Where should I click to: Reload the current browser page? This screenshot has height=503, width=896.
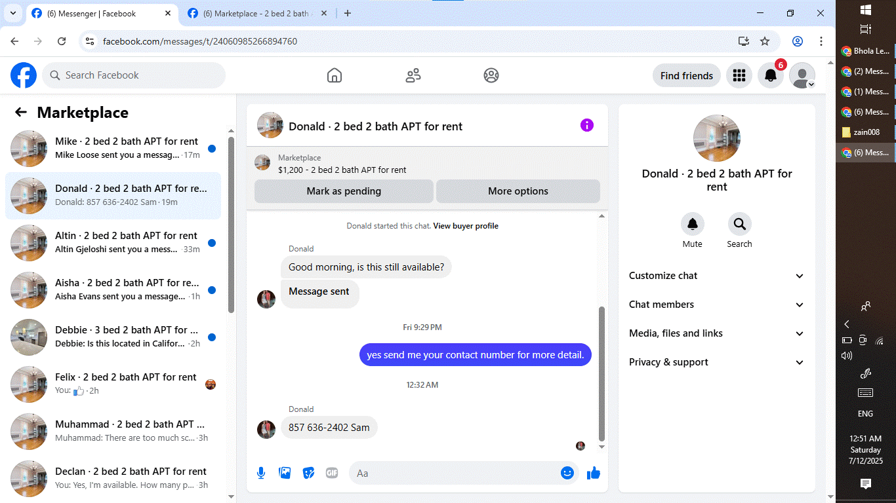62,41
